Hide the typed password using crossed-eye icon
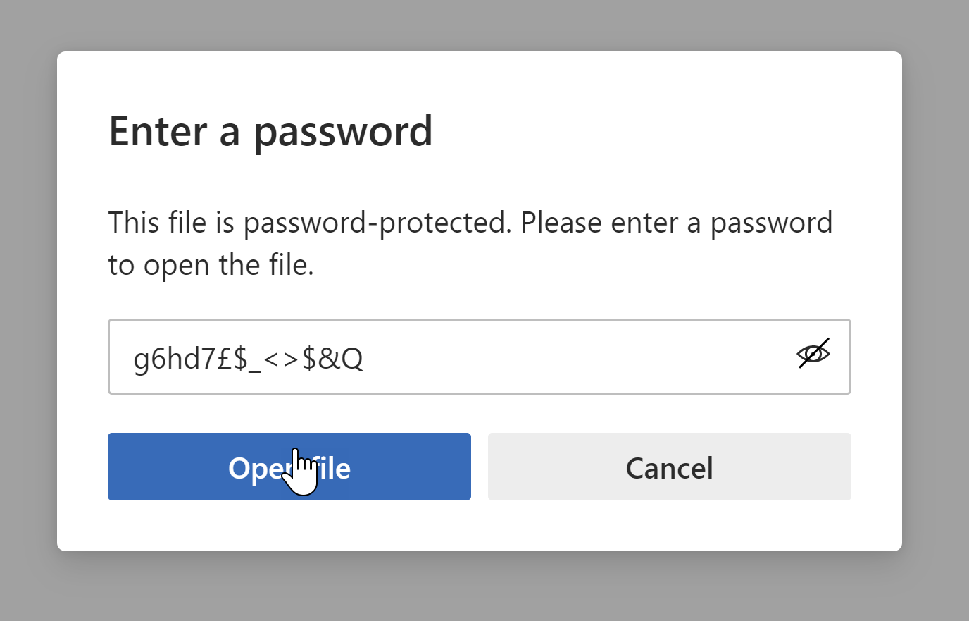The width and height of the screenshot is (969, 621). (x=813, y=353)
